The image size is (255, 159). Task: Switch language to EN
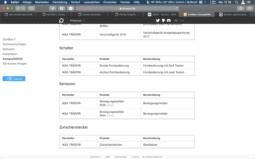tap(182, 20)
